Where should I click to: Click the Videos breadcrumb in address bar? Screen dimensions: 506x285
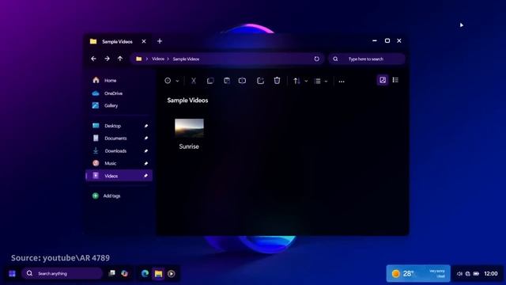click(158, 59)
